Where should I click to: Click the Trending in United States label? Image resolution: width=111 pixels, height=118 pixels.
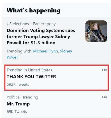29,70
